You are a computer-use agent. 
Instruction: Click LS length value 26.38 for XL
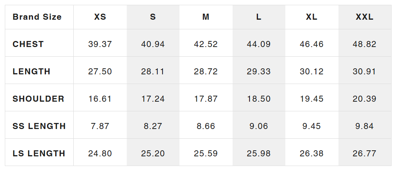[311, 153]
